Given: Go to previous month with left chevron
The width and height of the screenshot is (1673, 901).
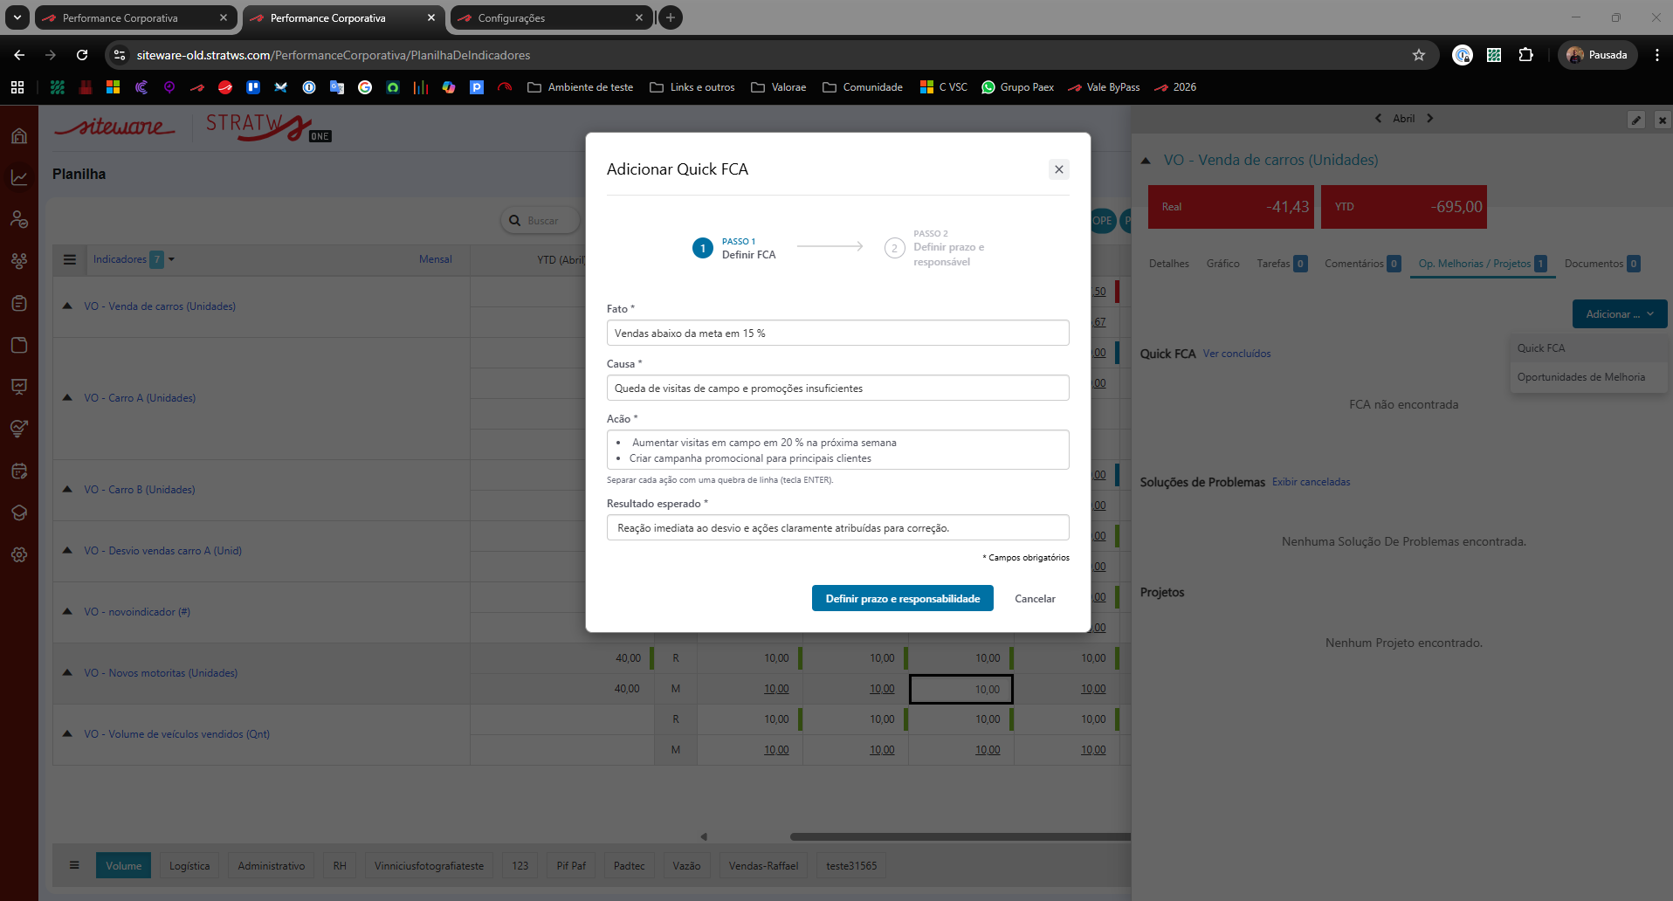Looking at the screenshot, I should pos(1378,119).
